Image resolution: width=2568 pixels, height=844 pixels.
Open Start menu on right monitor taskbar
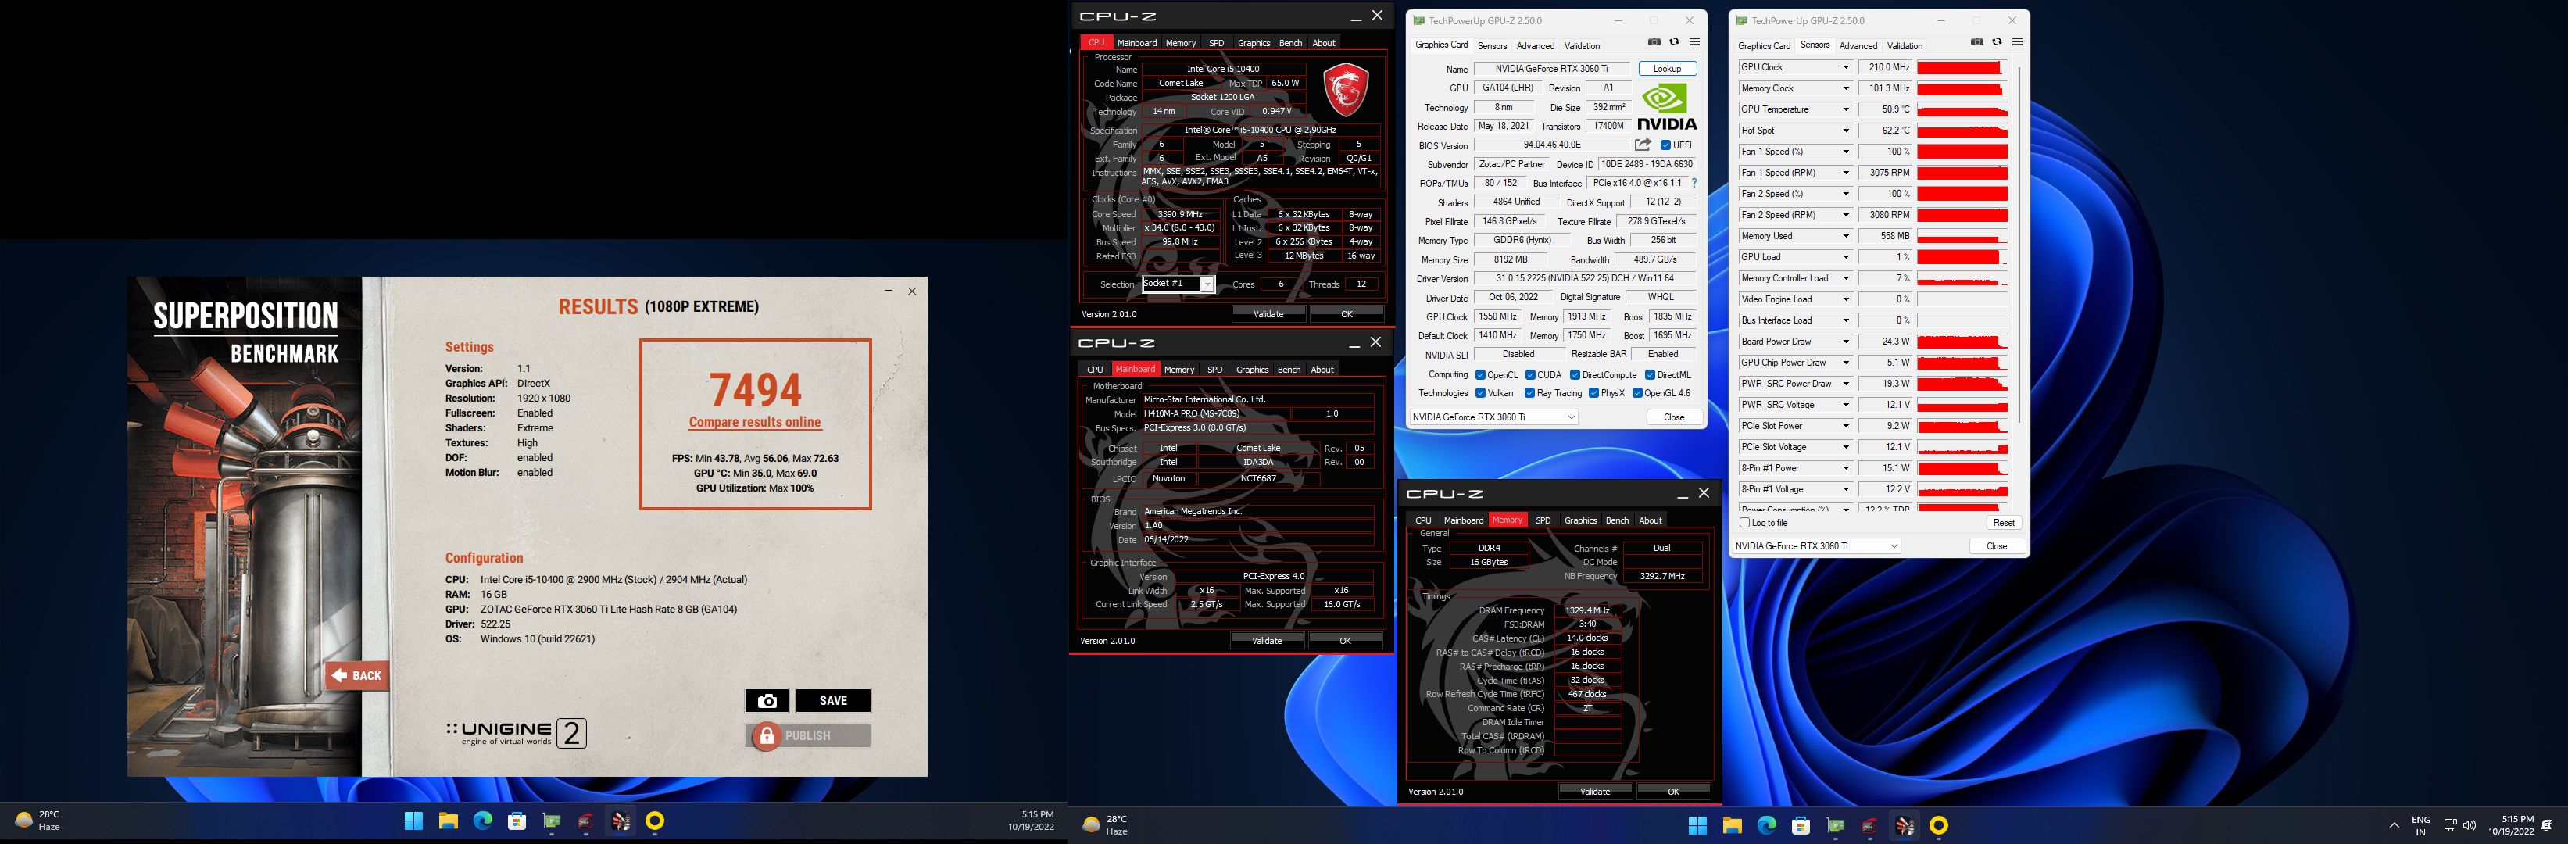pos(1697,825)
